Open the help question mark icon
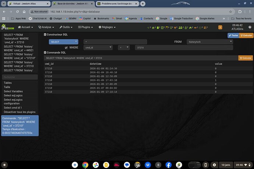Viewport: 254px width, 169px height. tap(250, 27)
